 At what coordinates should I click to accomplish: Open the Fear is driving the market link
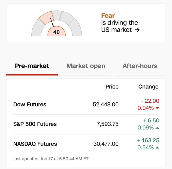120,23
